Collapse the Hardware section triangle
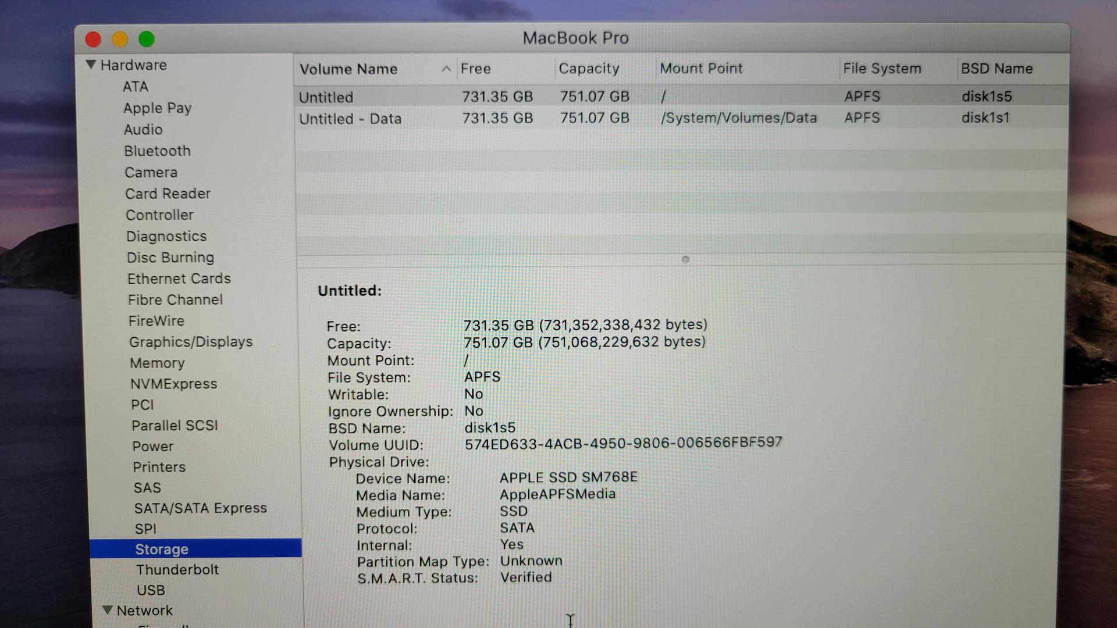The height and width of the screenshot is (628, 1117). (91, 65)
